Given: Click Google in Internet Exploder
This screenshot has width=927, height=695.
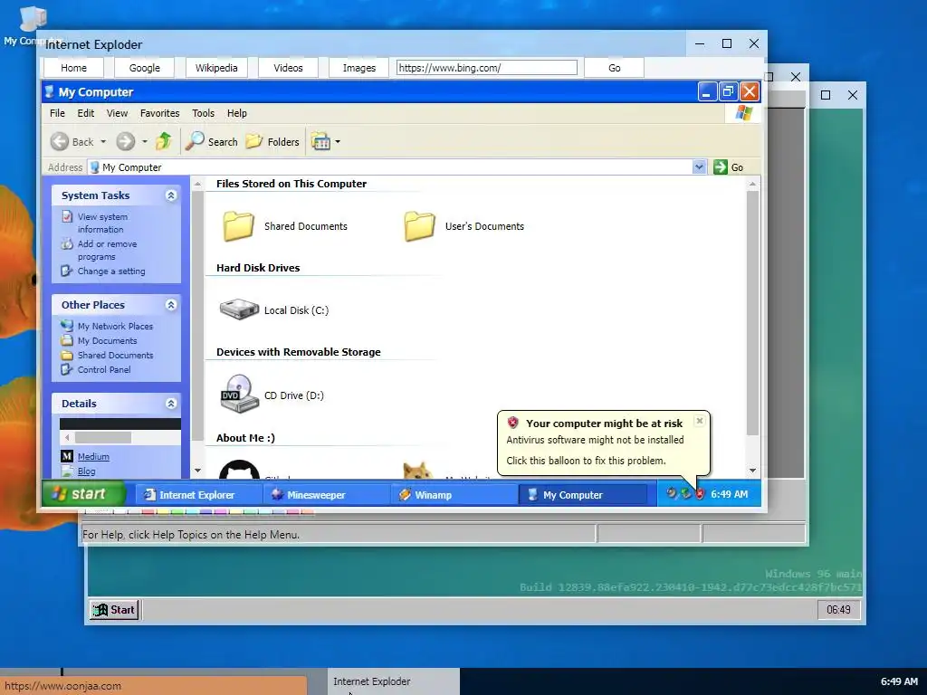Looking at the screenshot, I should pos(144,68).
